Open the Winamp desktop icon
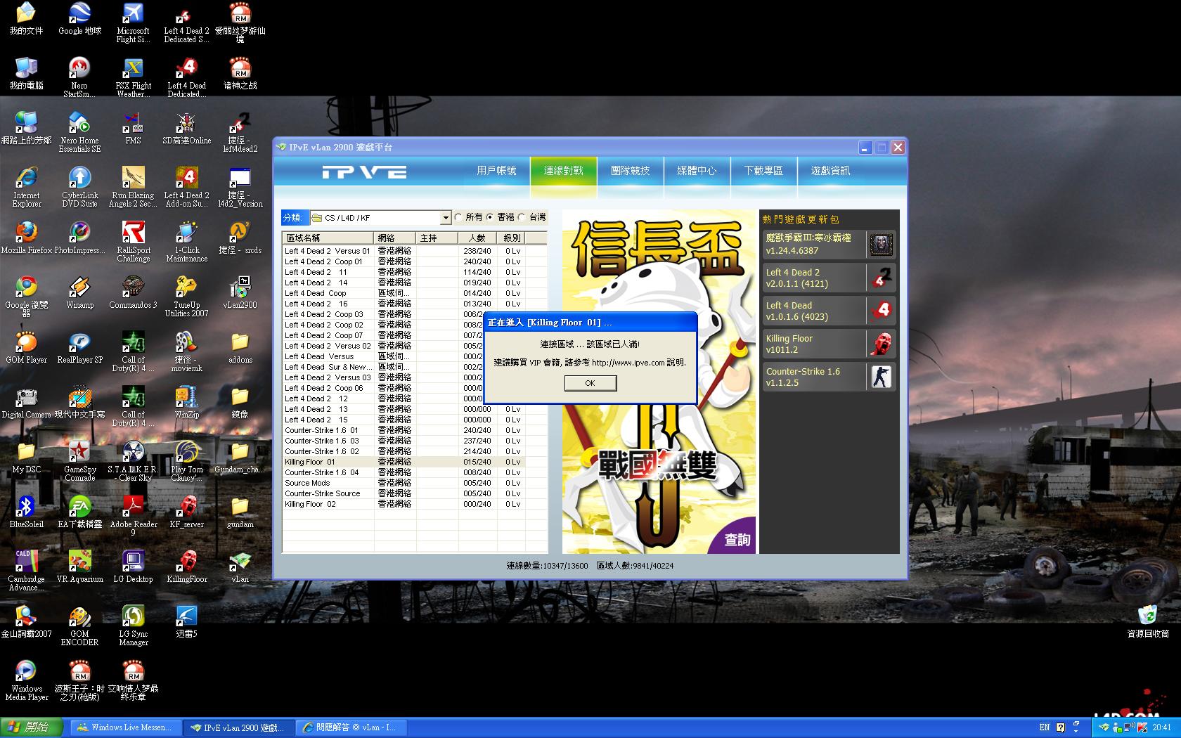The width and height of the screenshot is (1181, 738). pos(79,288)
